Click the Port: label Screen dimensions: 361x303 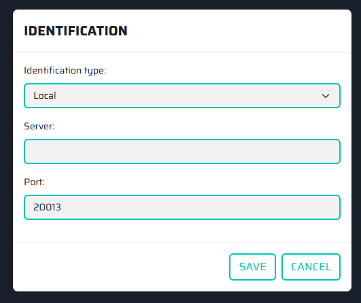[x=34, y=182]
